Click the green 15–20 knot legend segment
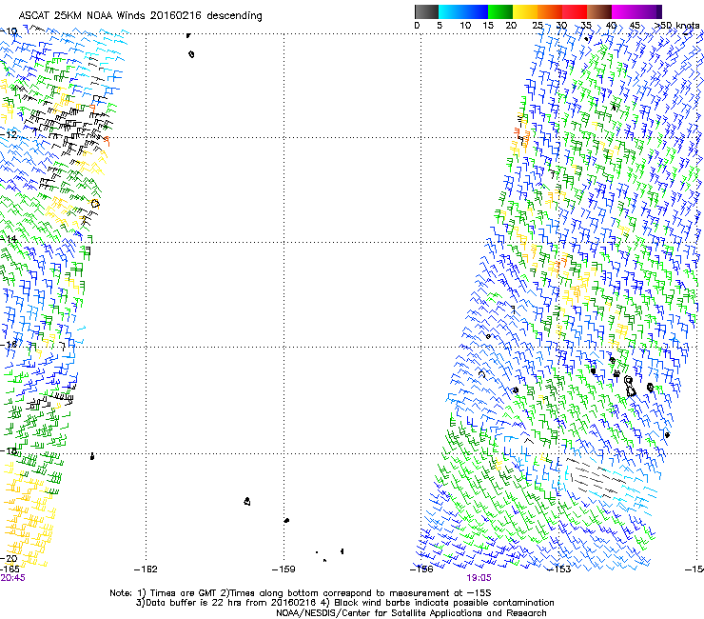This screenshot has height=619, width=704. tap(500, 11)
